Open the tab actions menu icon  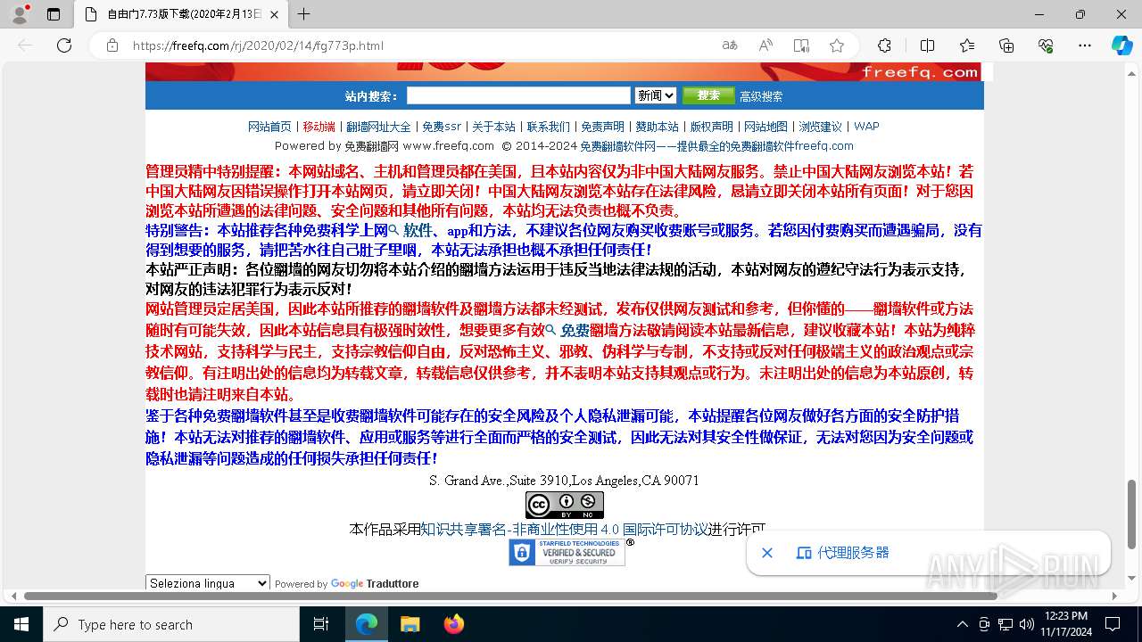[54, 14]
